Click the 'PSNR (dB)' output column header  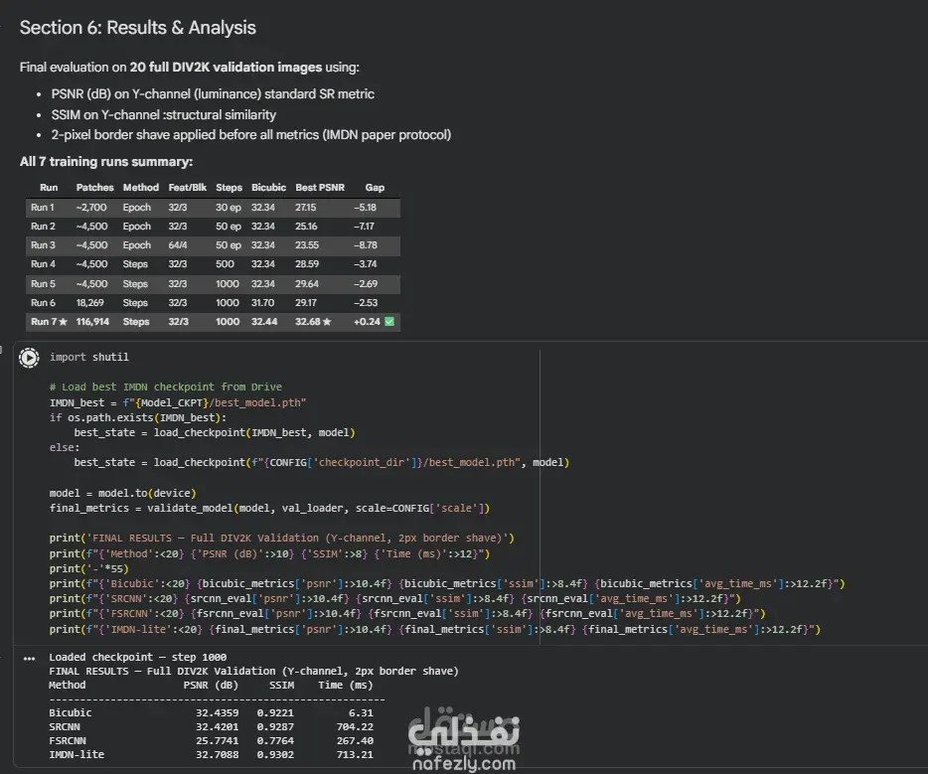tap(211, 685)
